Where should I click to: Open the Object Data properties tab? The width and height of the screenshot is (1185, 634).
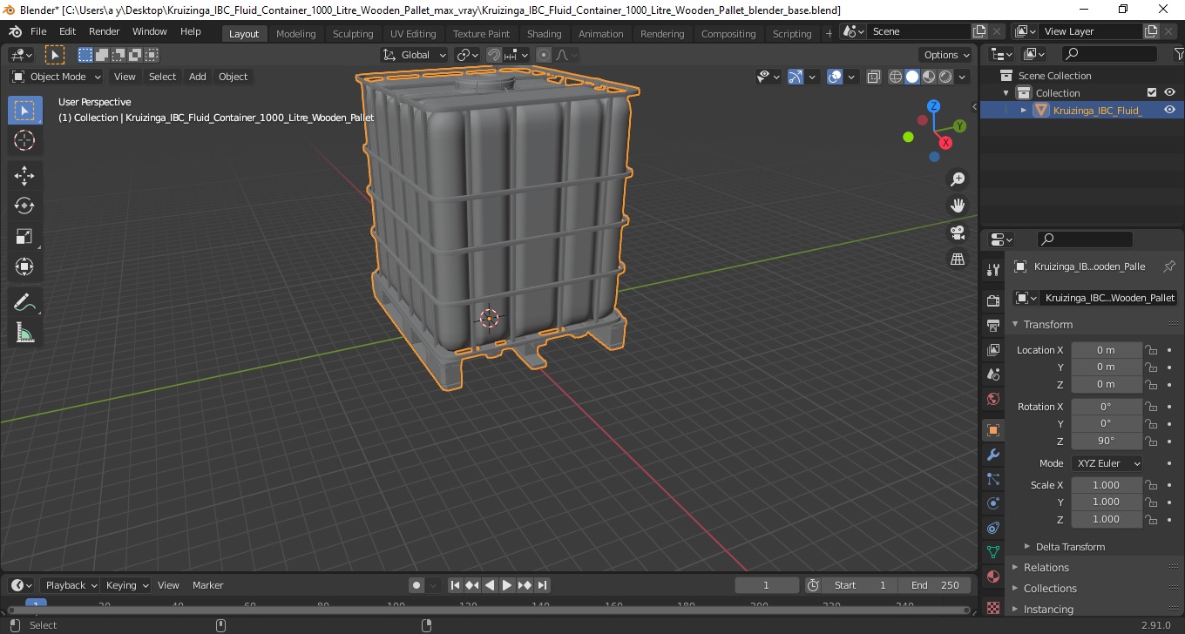pos(992,552)
